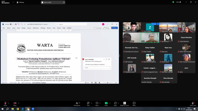Open the Insert ribbon tab
Image resolution: width=198 pixels, height=111 pixels.
pyautogui.click(x=14, y=28)
